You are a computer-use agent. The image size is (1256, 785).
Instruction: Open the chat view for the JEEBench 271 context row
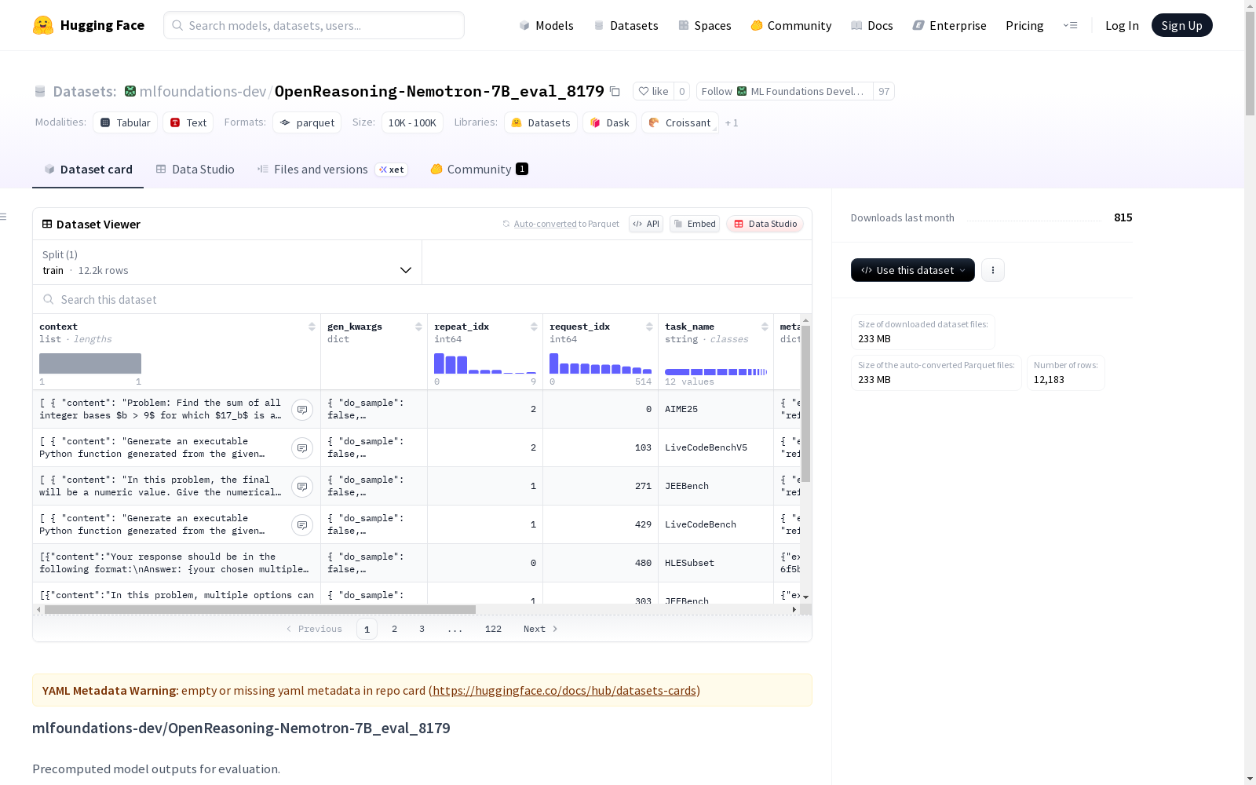pyautogui.click(x=302, y=487)
